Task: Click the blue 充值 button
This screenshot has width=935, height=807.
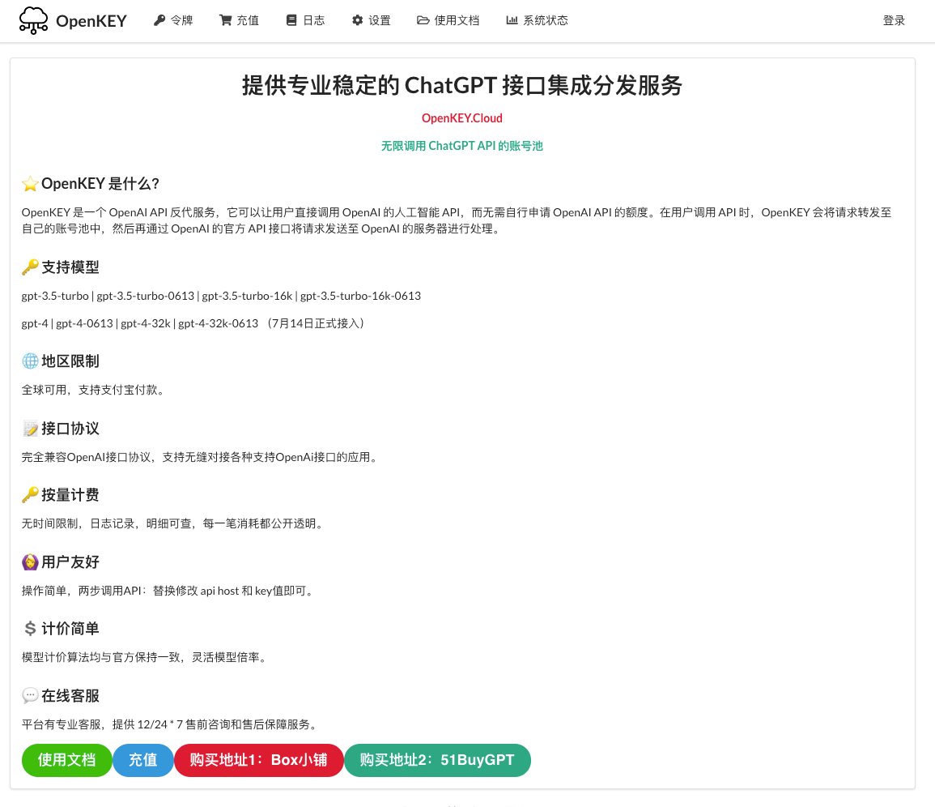Action: pyautogui.click(x=143, y=760)
